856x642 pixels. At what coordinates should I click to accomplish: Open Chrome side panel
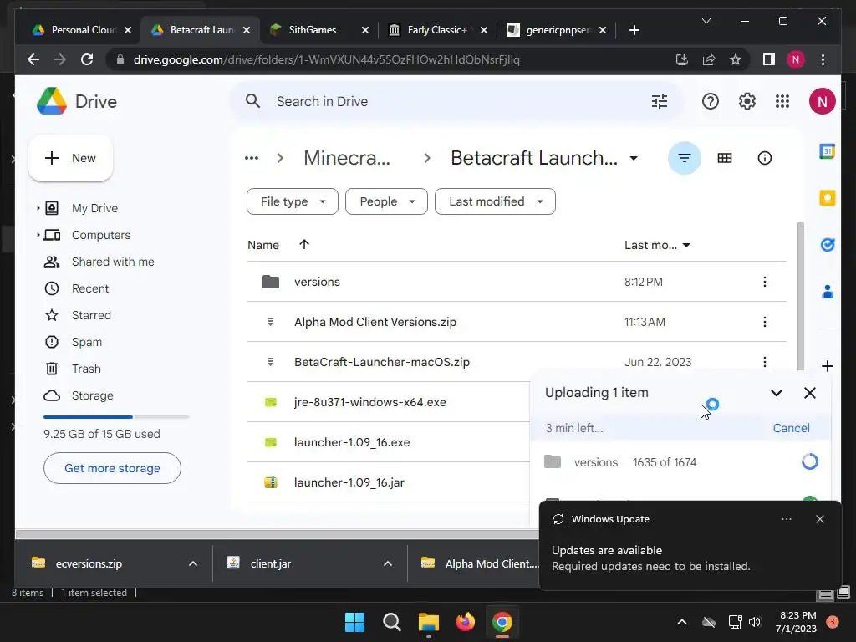click(769, 59)
